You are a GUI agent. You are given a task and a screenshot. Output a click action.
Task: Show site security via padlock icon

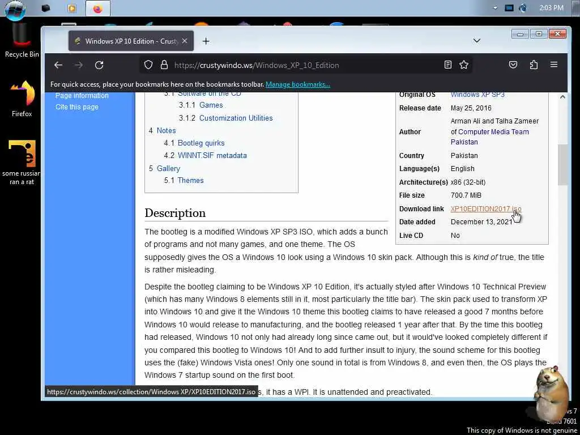pyautogui.click(x=164, y=65)
